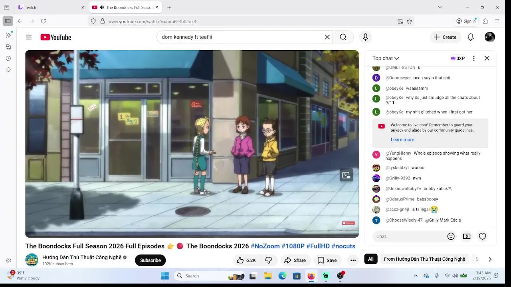Subscribe to the channel
This screenshot has width=511, height=287.
(150, 260)
